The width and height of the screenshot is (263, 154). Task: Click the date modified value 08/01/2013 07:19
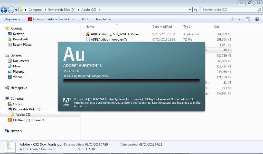click(x=97, y=145)
